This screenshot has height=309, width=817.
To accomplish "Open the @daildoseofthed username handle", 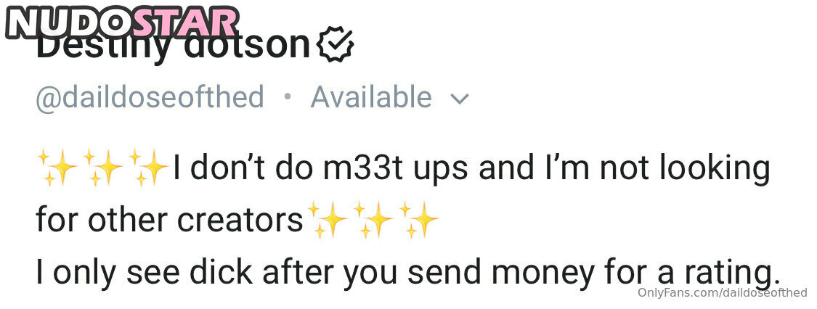I will (150, 98).
